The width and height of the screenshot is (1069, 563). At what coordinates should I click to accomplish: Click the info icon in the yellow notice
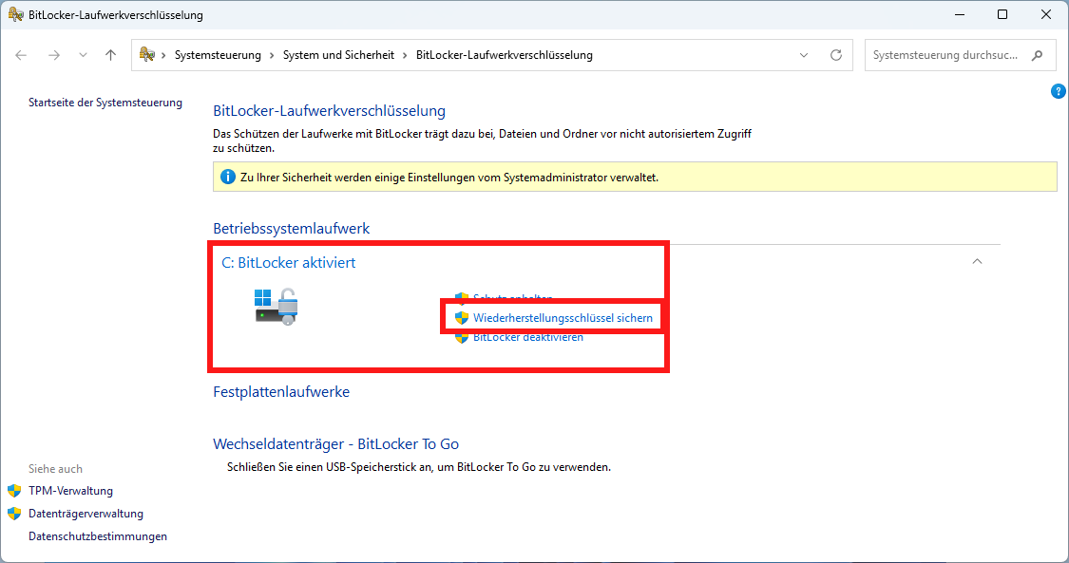(x=228, y=177)
